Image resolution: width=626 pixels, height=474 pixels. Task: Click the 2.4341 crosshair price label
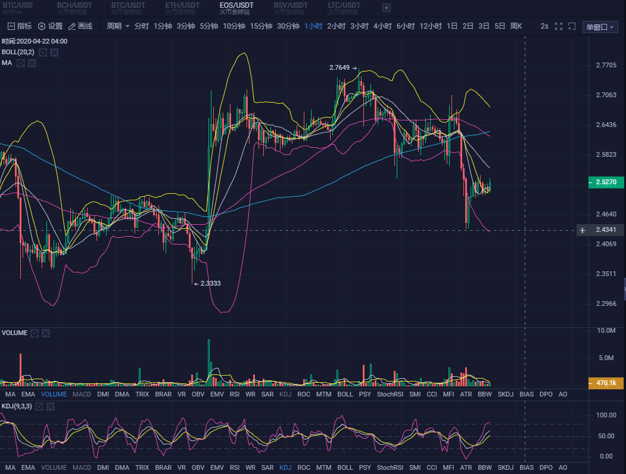605,230
